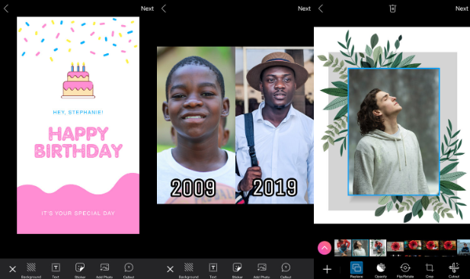
Task: Select the HAPPY BIRTHDAY text on the card
Action: (x=78, y=143)
